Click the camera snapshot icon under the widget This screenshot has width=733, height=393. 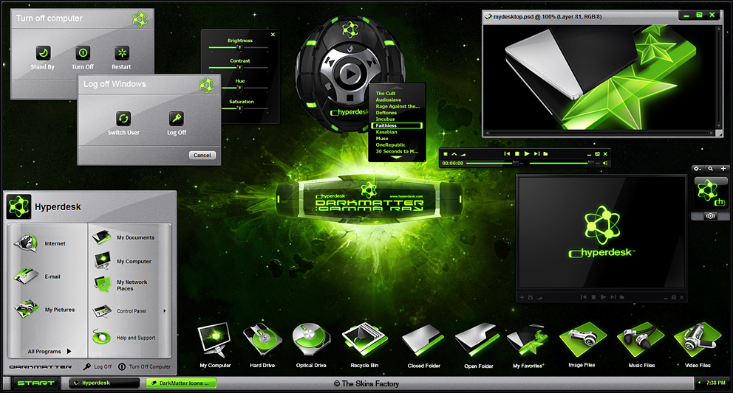coord(710,216)
